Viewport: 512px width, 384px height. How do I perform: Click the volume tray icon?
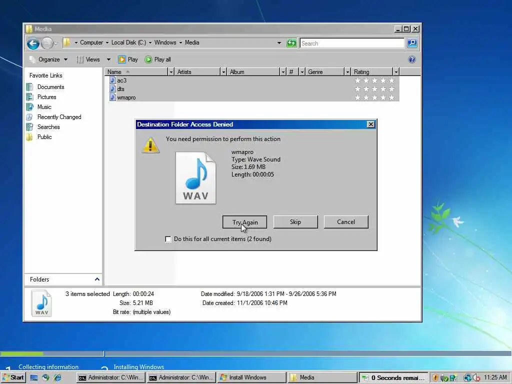(x=476, y=378)
